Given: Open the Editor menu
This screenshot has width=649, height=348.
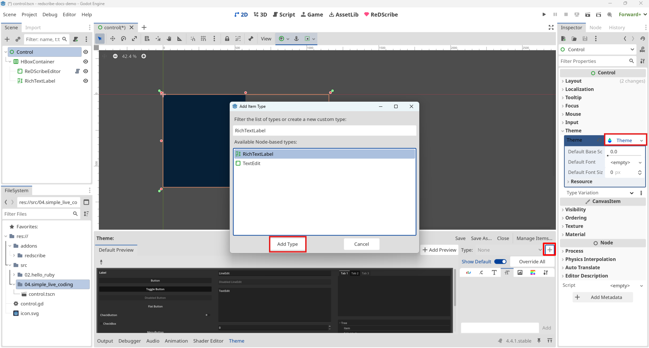Looking at the screenshot, I should (x=69, y=15).
